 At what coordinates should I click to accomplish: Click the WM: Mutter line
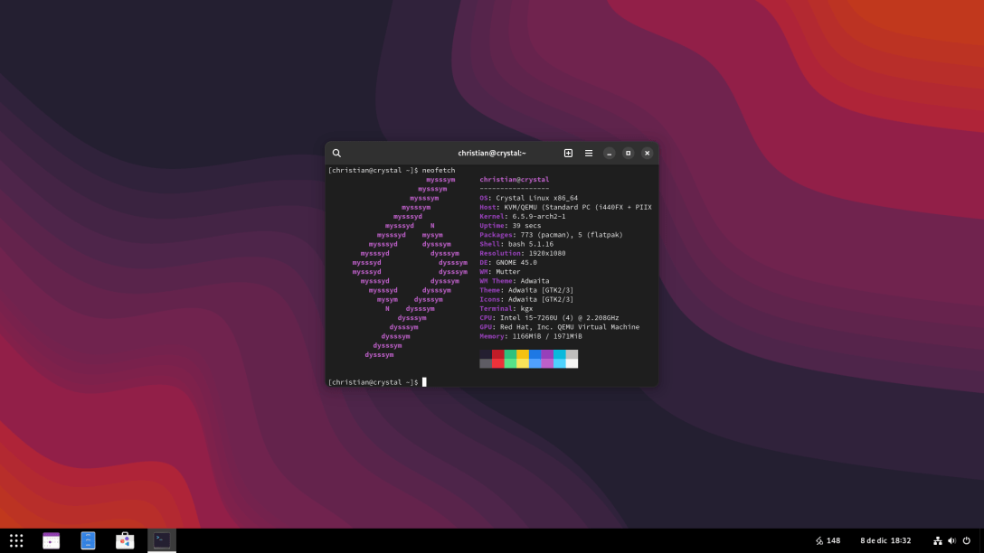[x=500, y=271]
